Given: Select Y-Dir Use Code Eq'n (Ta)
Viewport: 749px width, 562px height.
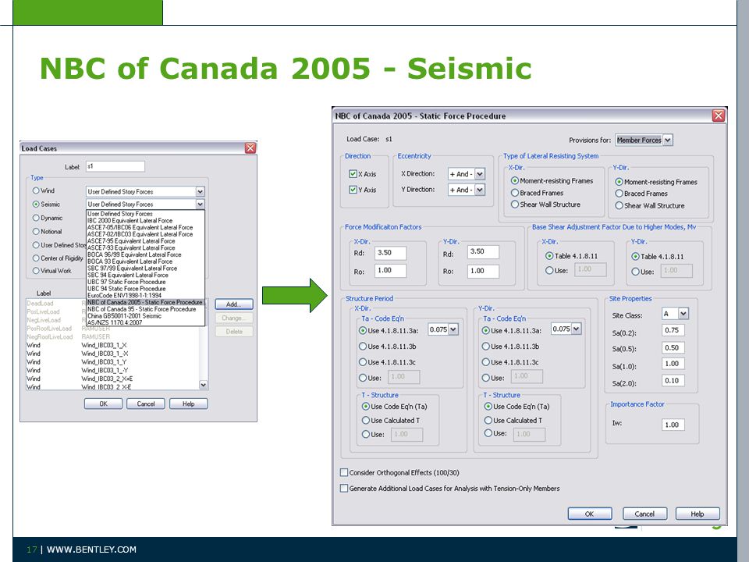Looking at the screenshot, I should [x=488, y=406].
